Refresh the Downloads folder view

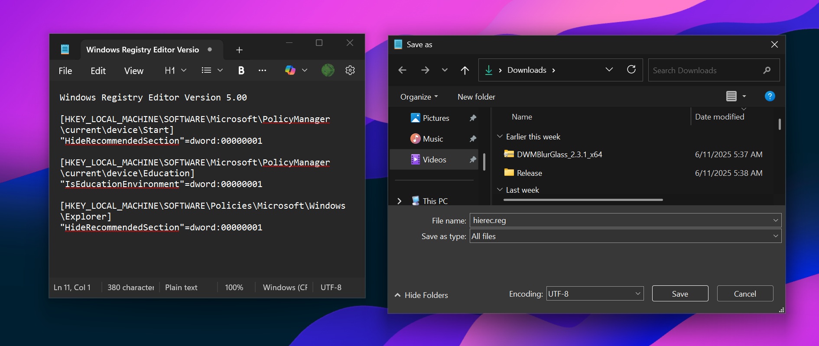tap(631, 70)
